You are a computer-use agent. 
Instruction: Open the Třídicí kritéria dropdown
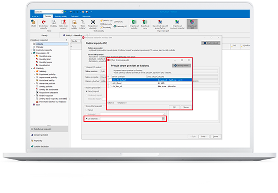tap(82, 24)
